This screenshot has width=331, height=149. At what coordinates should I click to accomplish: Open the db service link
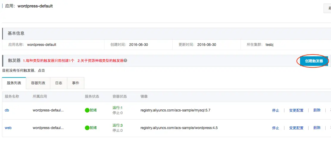7,110
